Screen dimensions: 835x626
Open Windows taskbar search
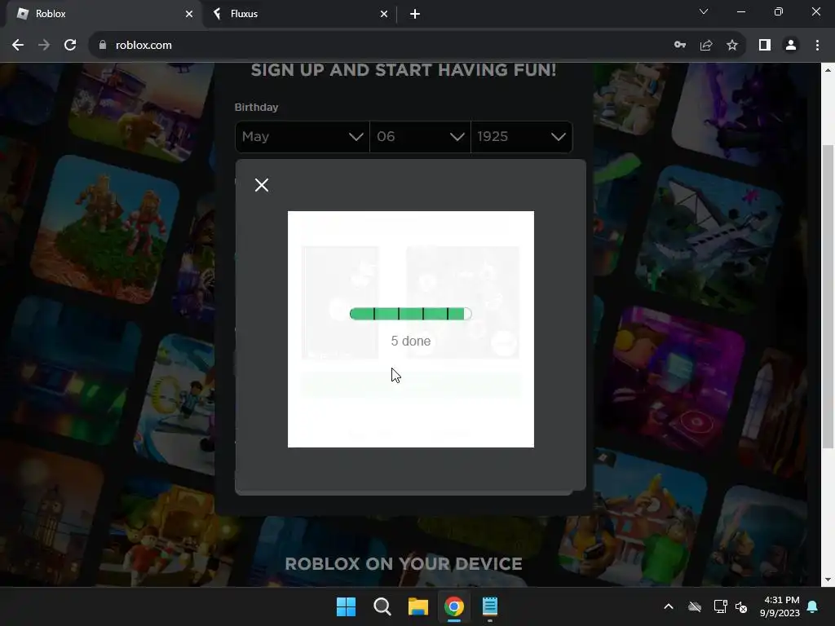pos(382,606)
